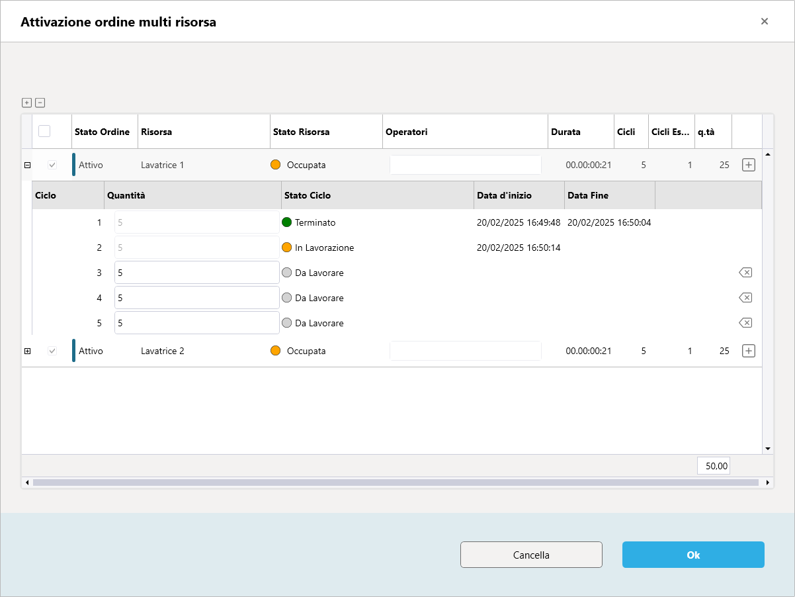Click the Ciclo sub-table column header
Viewport: 795px width, 597px height.
tap(68, 195)
